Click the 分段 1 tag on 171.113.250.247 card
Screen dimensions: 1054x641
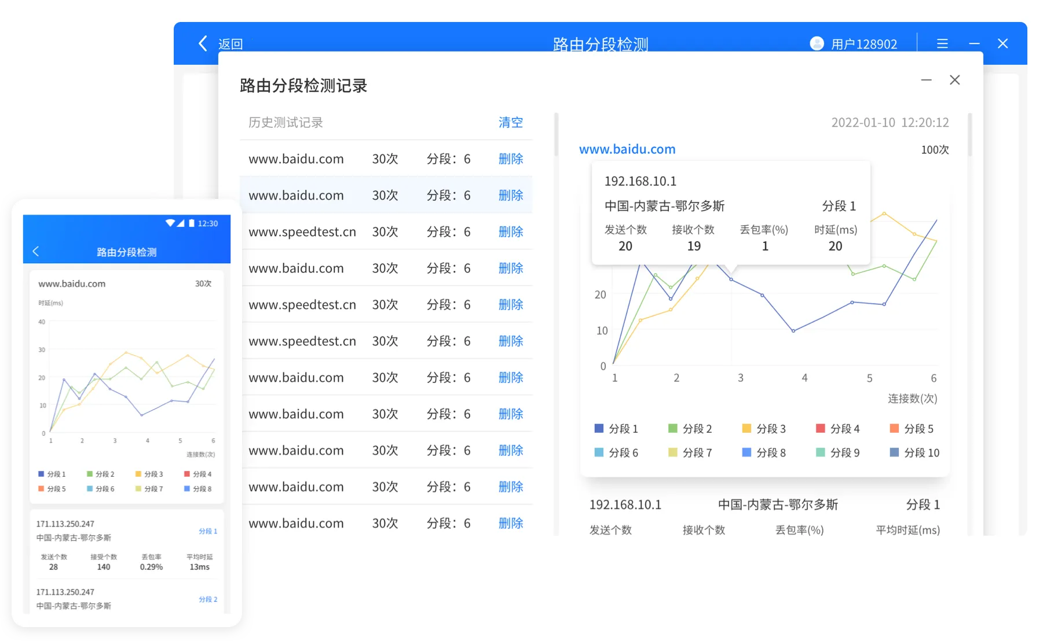pyautogui.click(x=207, y=531)
